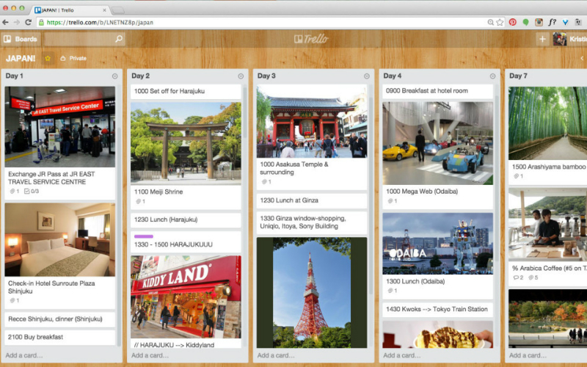
Task: Click the f? font extension icon
Action: pyautogui.click(x=553, y=23)
